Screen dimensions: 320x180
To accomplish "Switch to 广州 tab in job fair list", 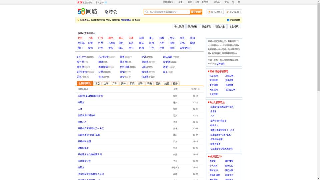I will click(x=115, y=83).
